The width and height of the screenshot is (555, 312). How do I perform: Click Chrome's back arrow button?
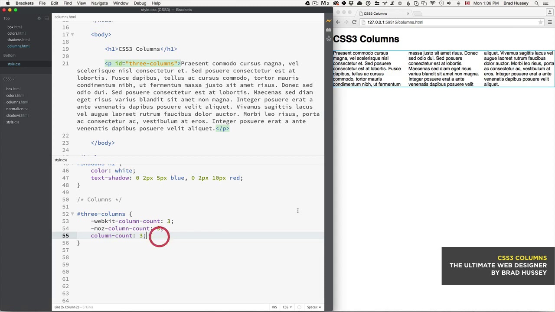tap(338, 22)
